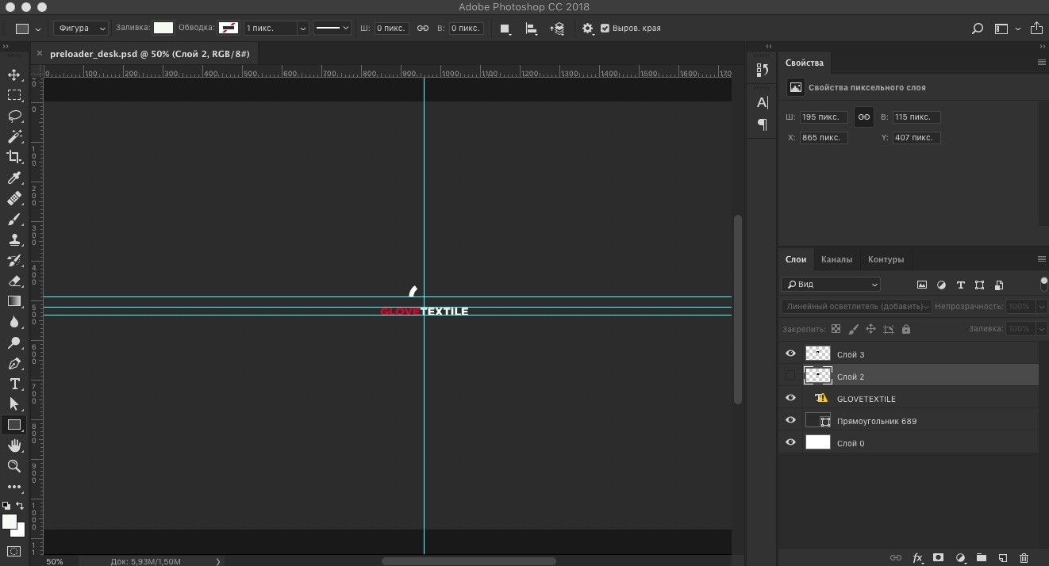Open the Фигура mode dropdown

point(81,29)
